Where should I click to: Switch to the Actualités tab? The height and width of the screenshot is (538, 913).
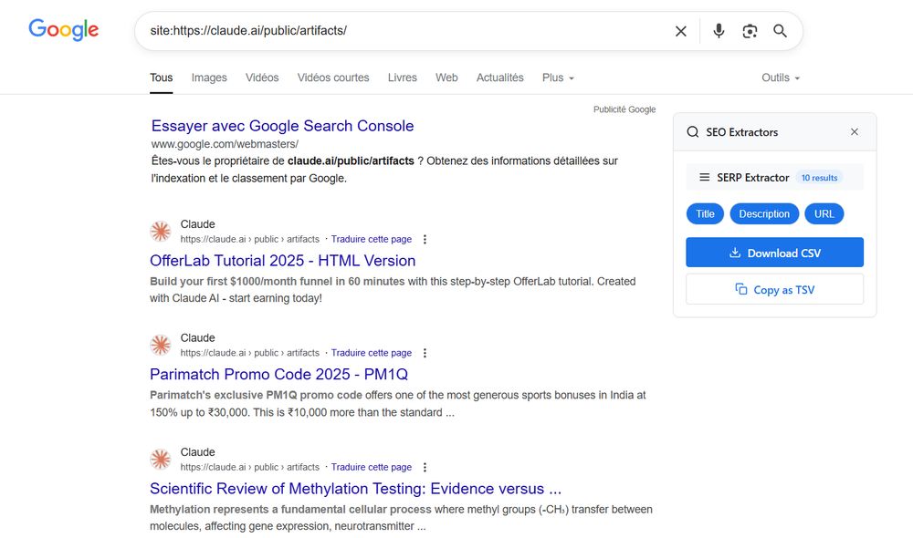pos(499,78)
